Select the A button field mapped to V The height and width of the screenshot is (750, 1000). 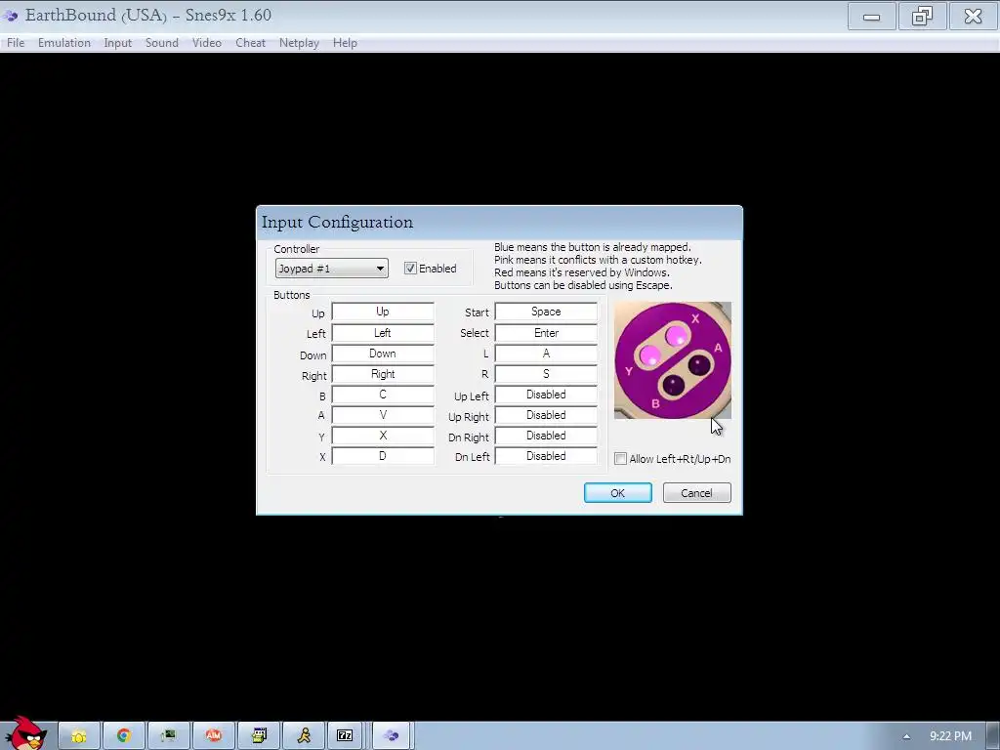tap(383, 414)
